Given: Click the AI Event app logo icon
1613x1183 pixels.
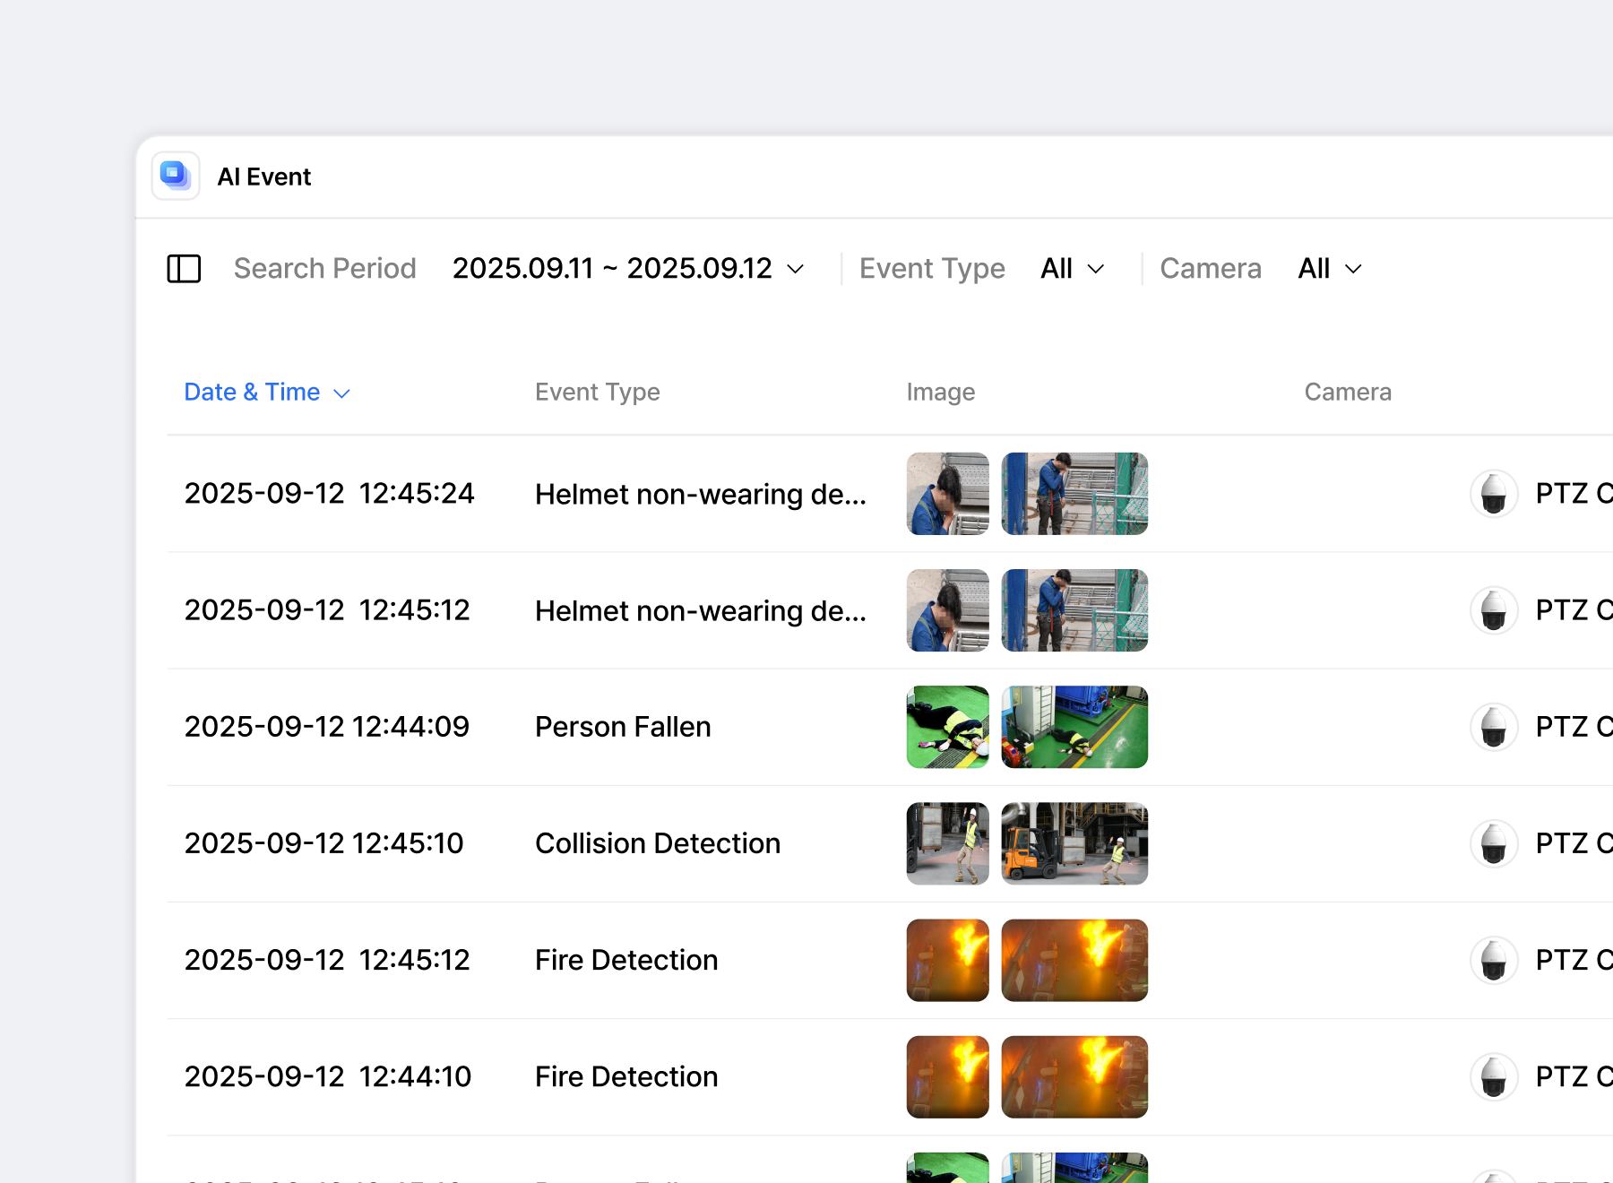Looking at the screenshot, I should pyautogui.click(x=176, y=176).
